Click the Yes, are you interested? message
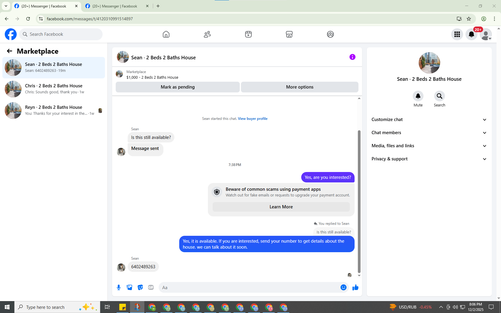Viewport: 501px width, 313px height. point(328,177)
